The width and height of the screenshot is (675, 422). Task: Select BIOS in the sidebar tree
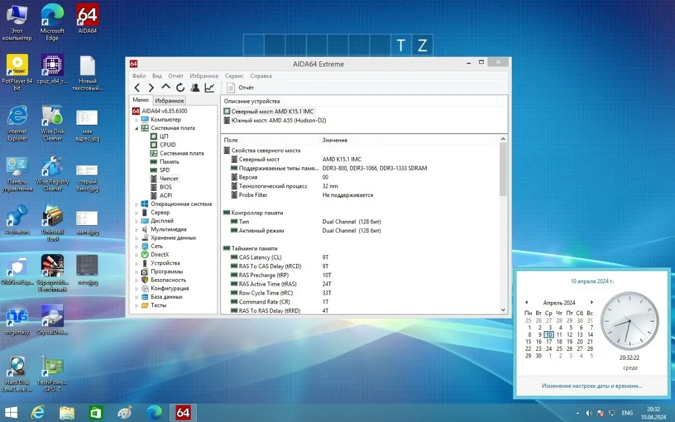coord(165,187)
